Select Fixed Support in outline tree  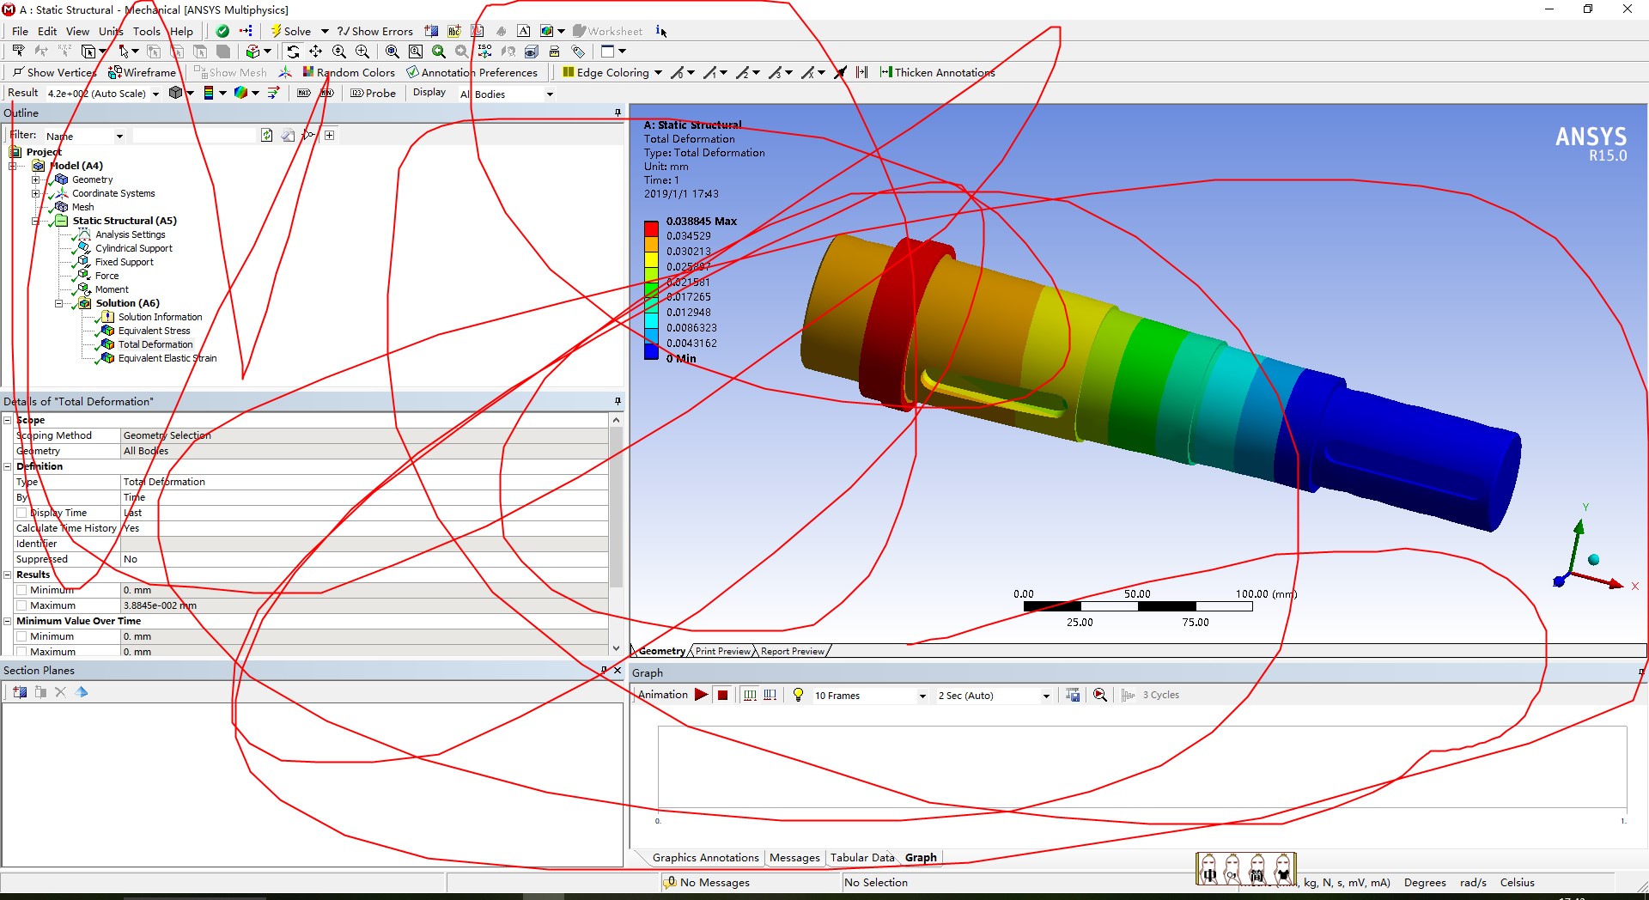pos(124,262)
